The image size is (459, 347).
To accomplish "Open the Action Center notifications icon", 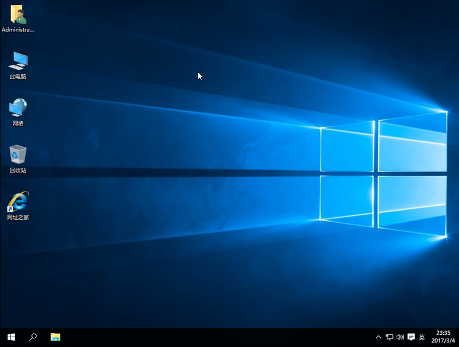I will point(411,337).
